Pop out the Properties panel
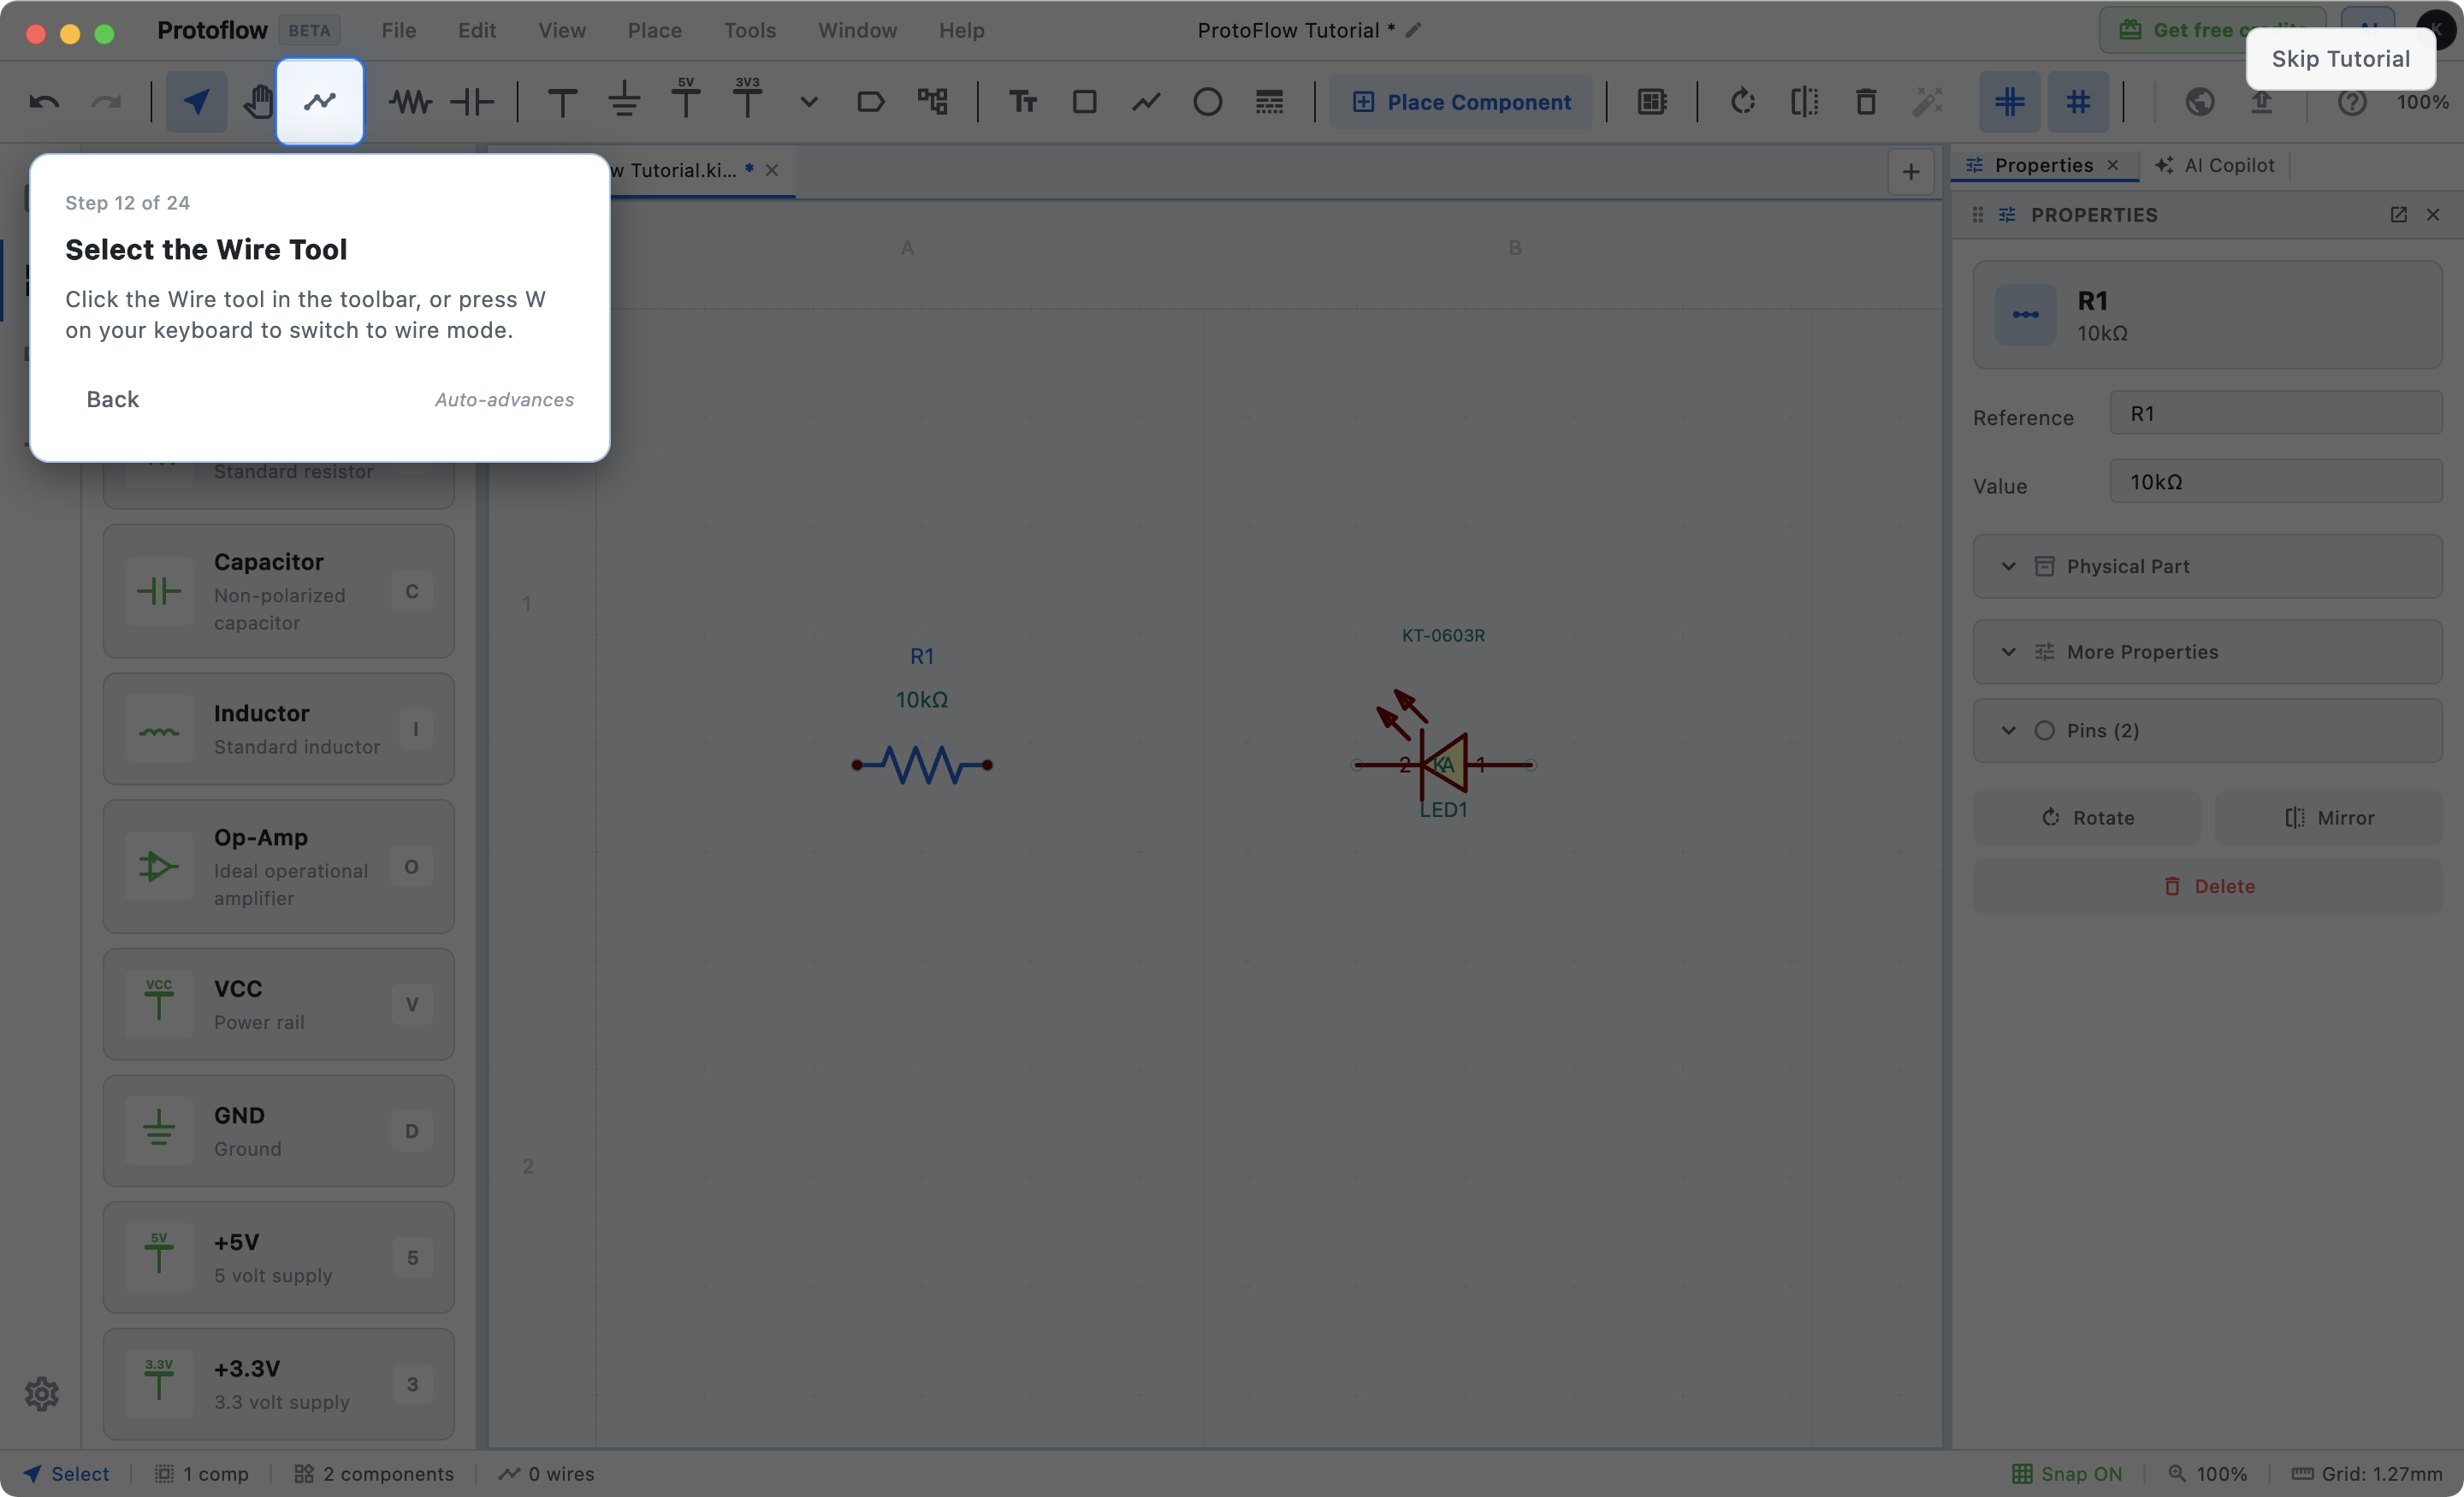This screenshot has width=2464, height=1497. [x=2398, y=215]
